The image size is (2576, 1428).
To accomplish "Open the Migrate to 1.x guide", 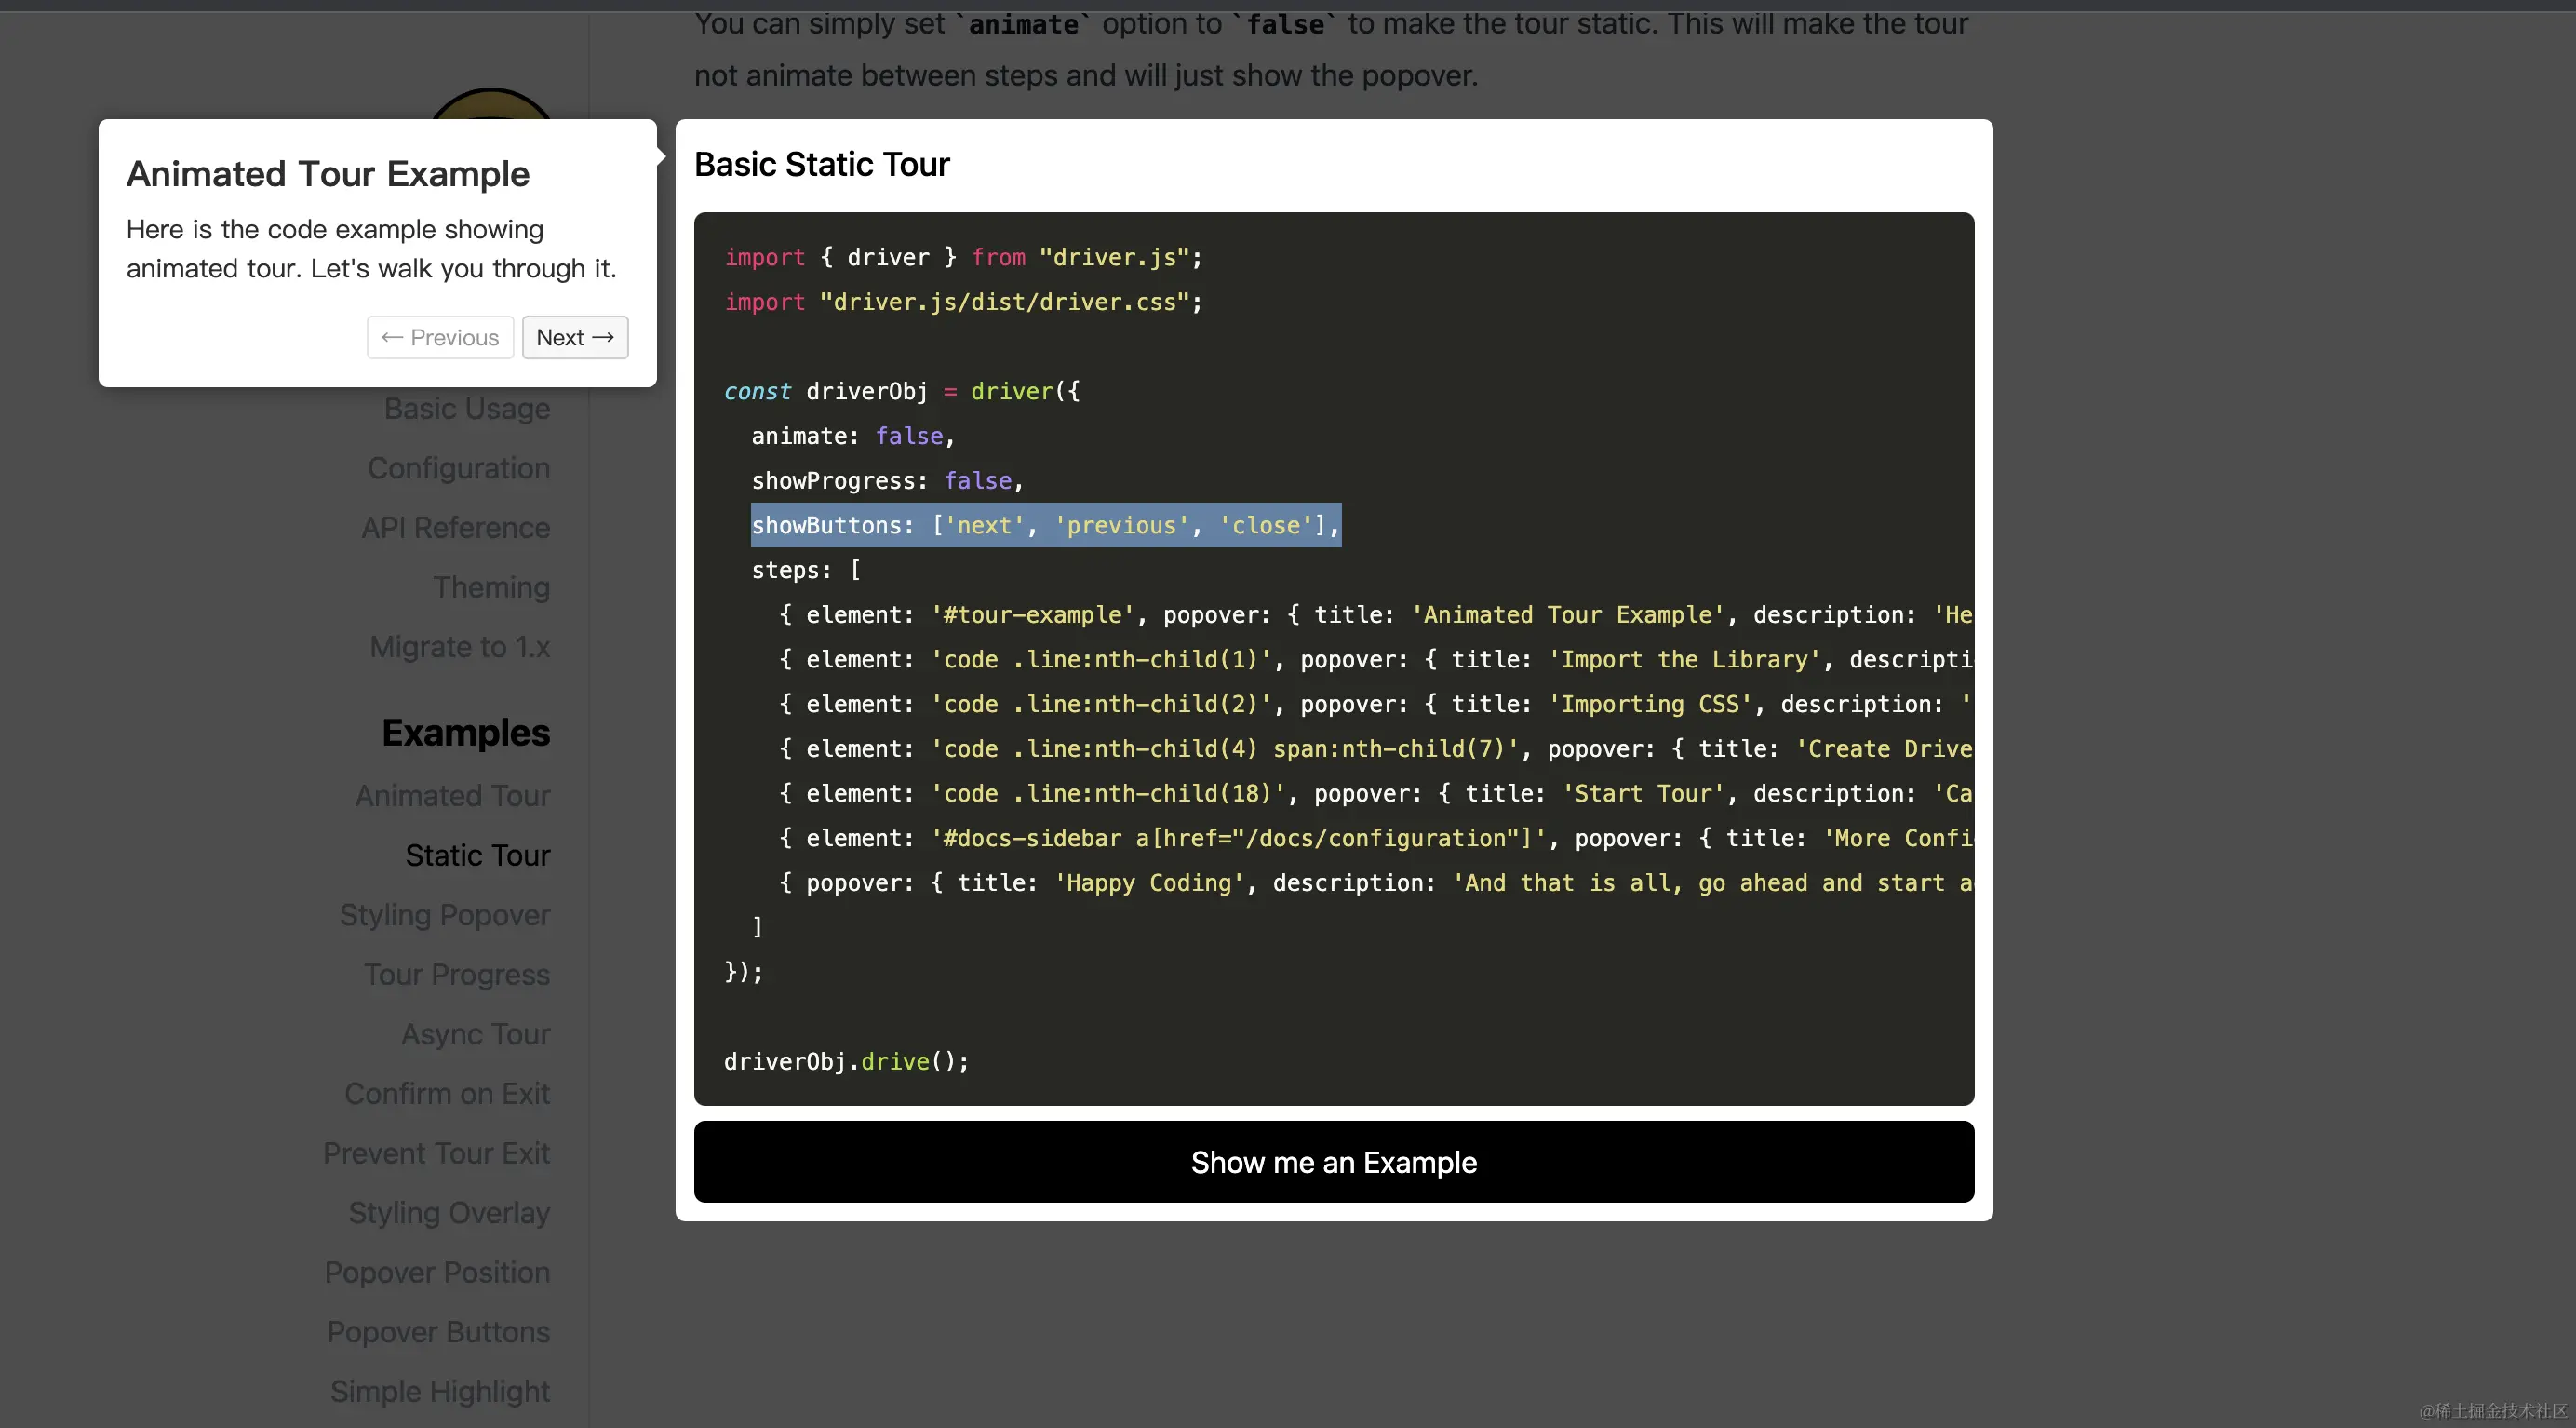I will click(x=460, y=647).
